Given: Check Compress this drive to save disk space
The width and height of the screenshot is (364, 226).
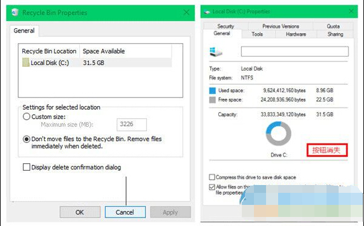Looking at the screenshot, I should [x=212, y=177].
